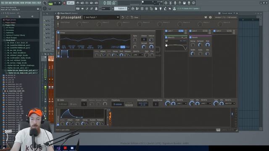Start recording with the red record button
This screenshot has height=151, width=269.
tap(64, 3)
